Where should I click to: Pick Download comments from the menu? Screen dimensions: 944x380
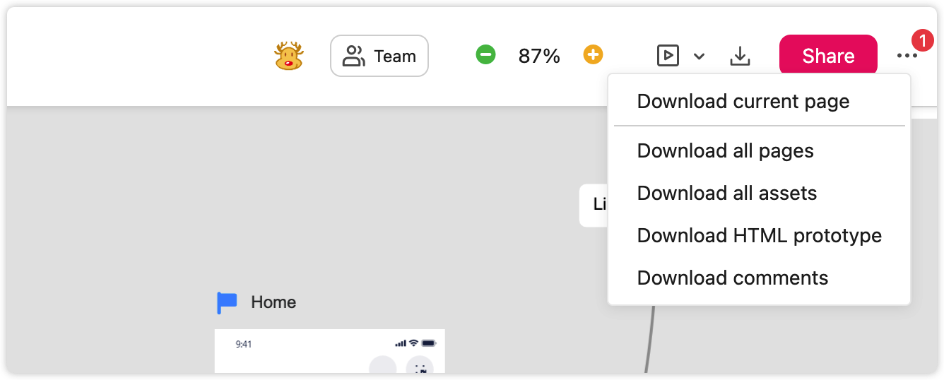(733, 278)
